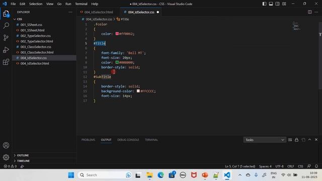
Task: Change line ending via CRLF status
Action: coord(291,166)
